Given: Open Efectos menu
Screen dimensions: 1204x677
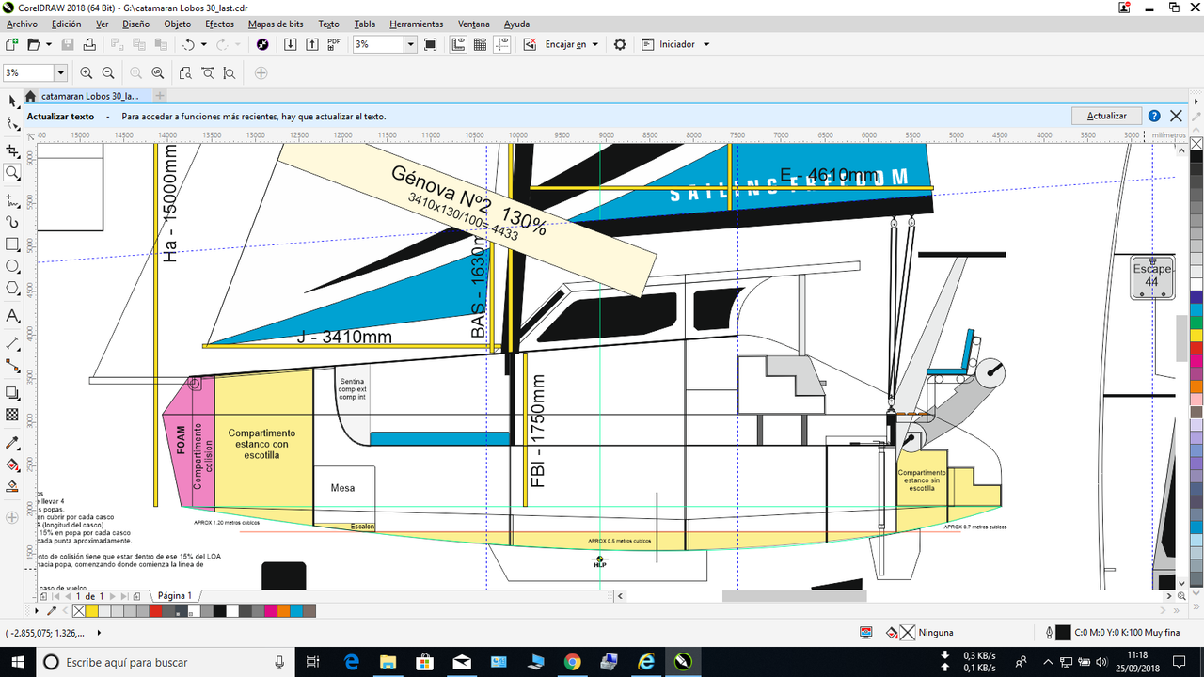Looking at the screenshot, I should point(219,24).
